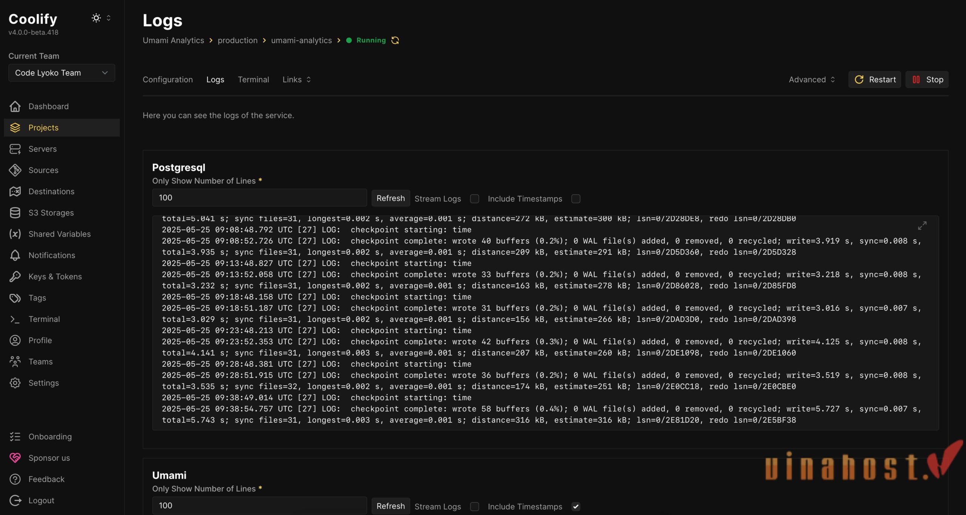Viewport: 966px width, 515px height.
Task: Click the Profile user icon
Action: coord(15,340)
